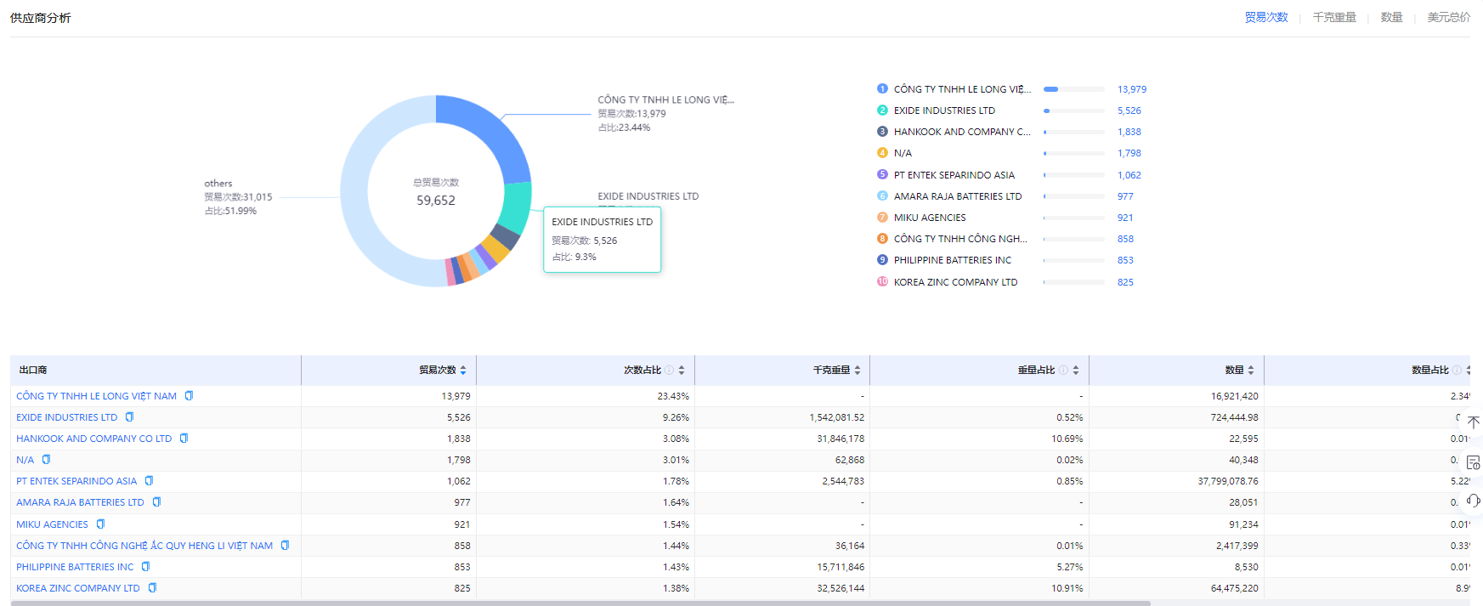Sort table by 贸易次数 column

coord(463,371)
